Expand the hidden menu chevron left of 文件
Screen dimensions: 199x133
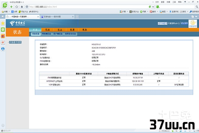(153, 2)
